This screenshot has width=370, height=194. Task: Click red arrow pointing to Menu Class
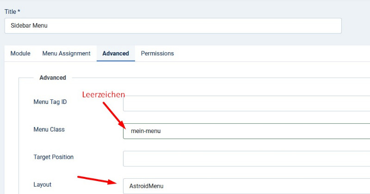coord(113,115)
